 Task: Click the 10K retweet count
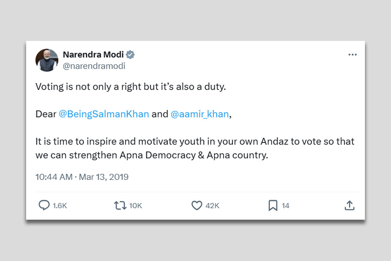(x=136, y=206)
